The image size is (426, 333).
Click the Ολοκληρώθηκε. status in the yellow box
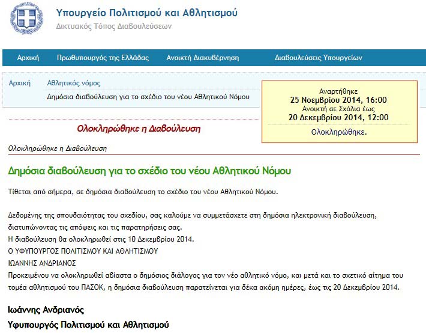point(338,132)
